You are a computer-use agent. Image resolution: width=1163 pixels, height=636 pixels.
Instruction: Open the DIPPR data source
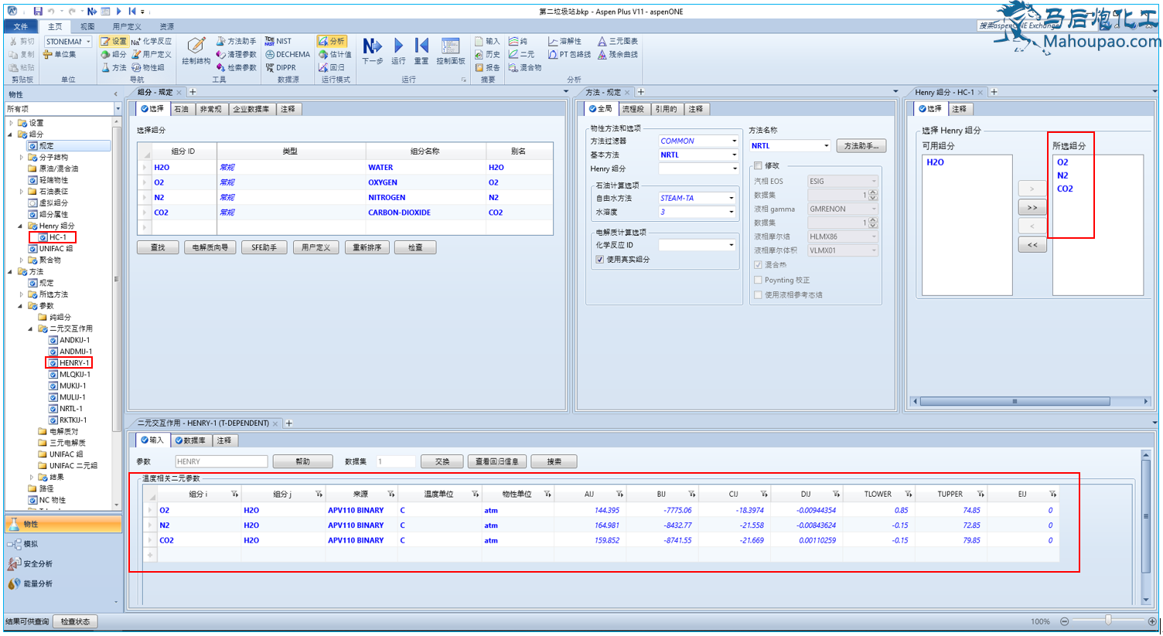click(x=281, y=67)
